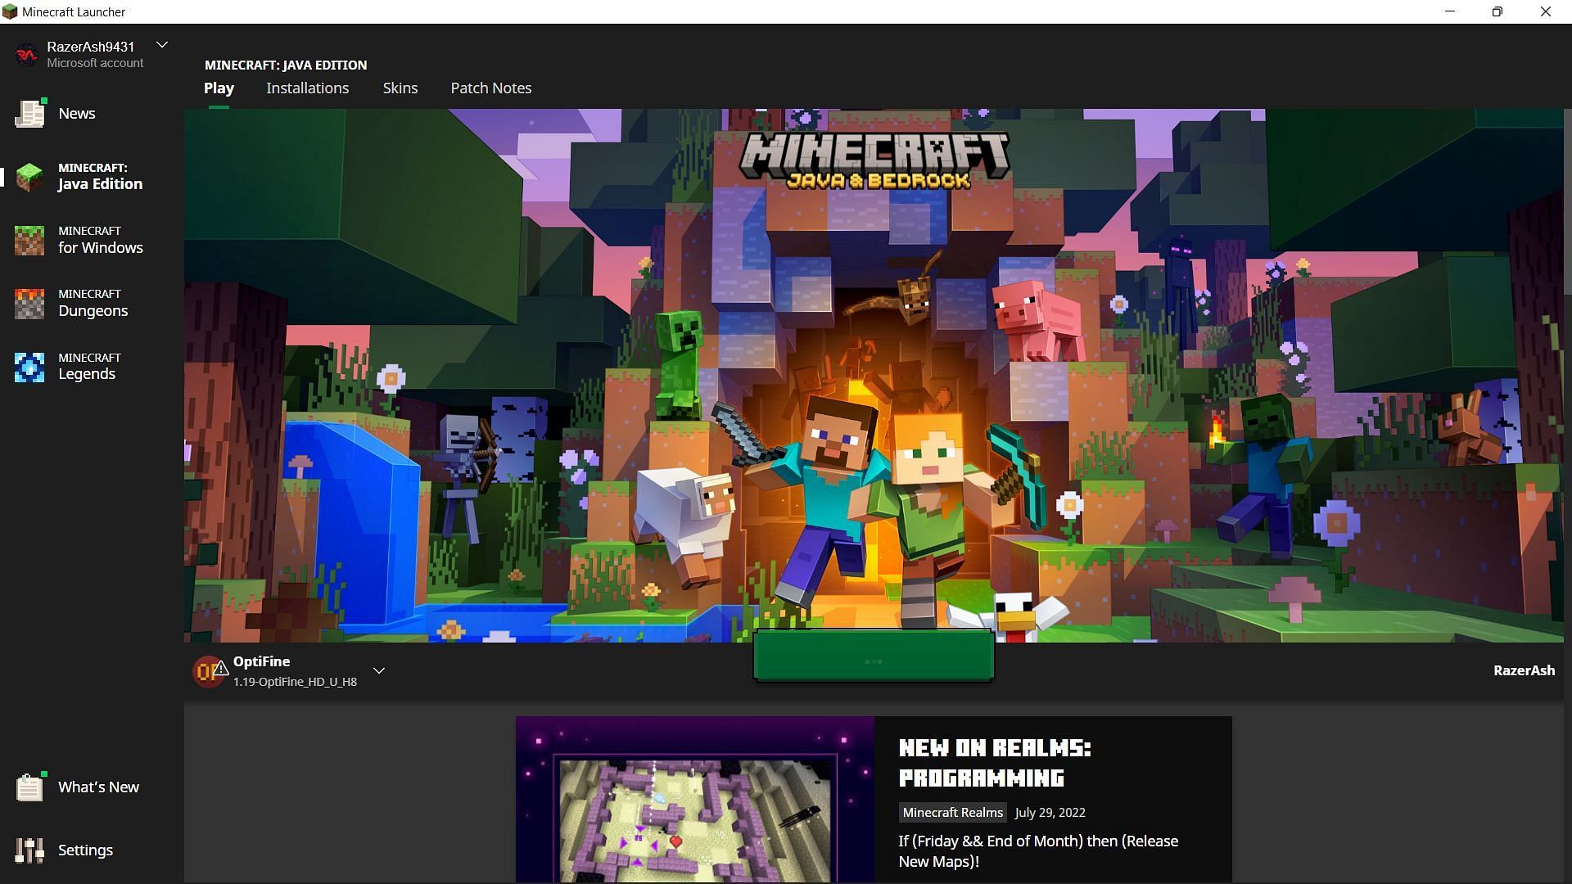Close the Minecraft Launcher window
The height and width of the screenshot is (884, 1572).
coord(1545,11)
